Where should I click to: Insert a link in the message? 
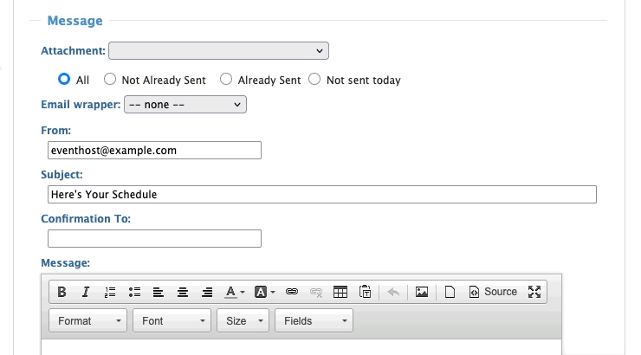[x=292, y=292]
